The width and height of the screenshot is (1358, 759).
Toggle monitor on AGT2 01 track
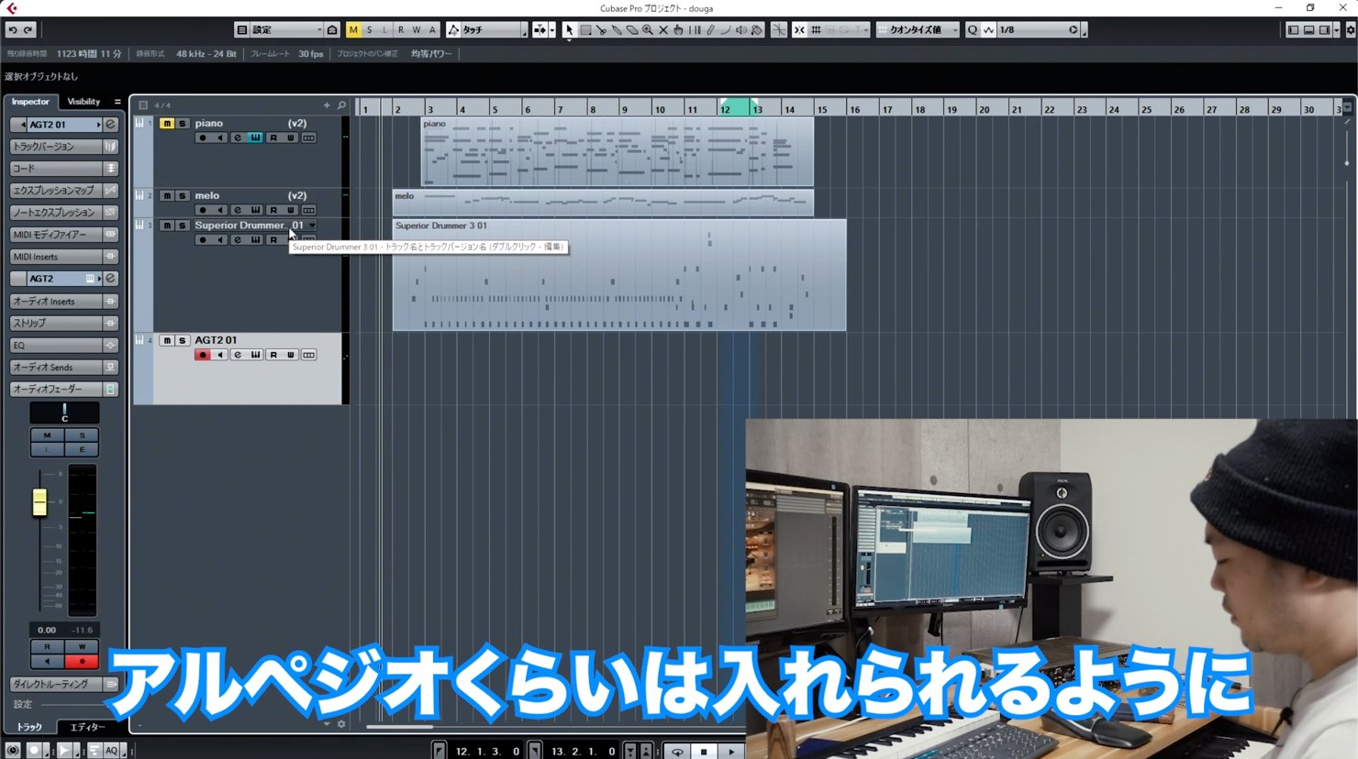coord(220,355)
